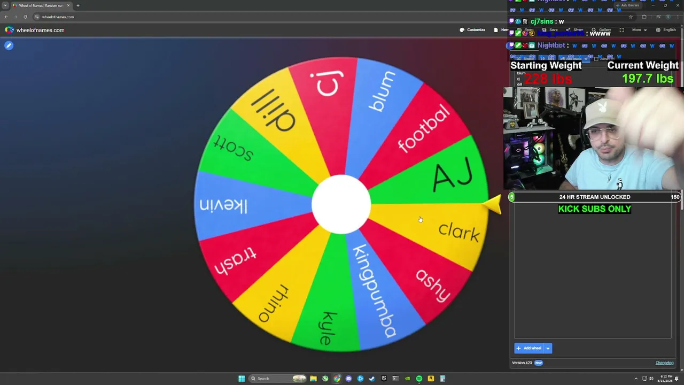
Task: Expand the browser tab search dropdown
Action: tap(5, 5)
